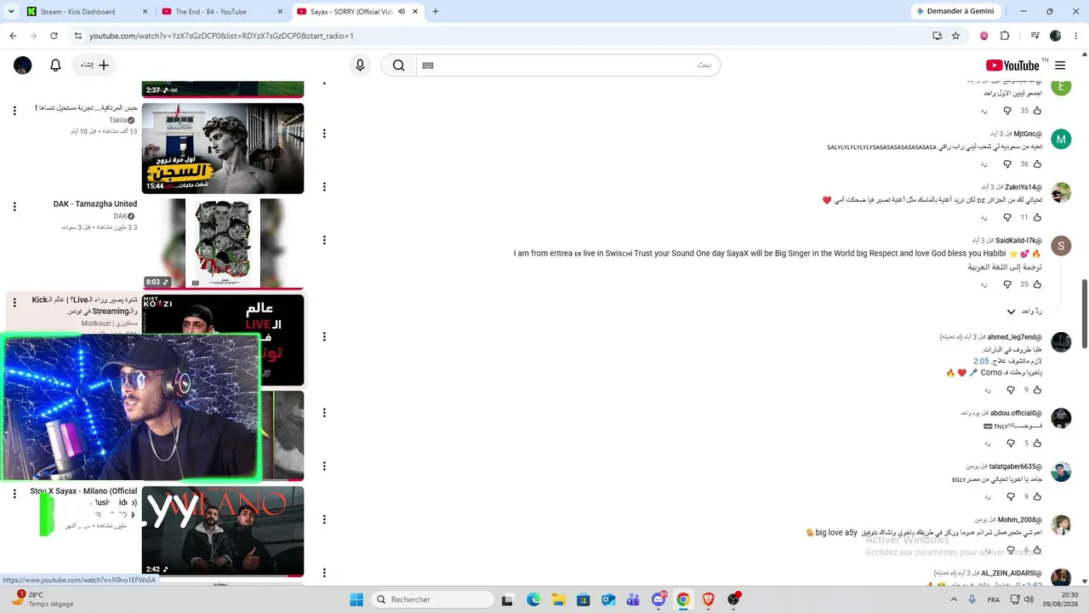
Task: Open Brave browser from the taskbar
Action: 708,599
